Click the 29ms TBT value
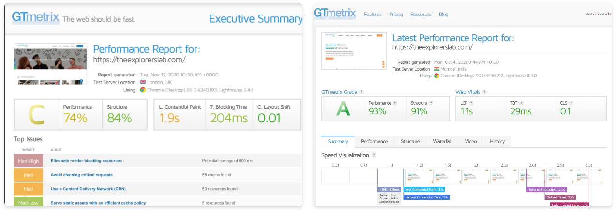The width and height of the screenshot is (616, 212). coord(521,111)
